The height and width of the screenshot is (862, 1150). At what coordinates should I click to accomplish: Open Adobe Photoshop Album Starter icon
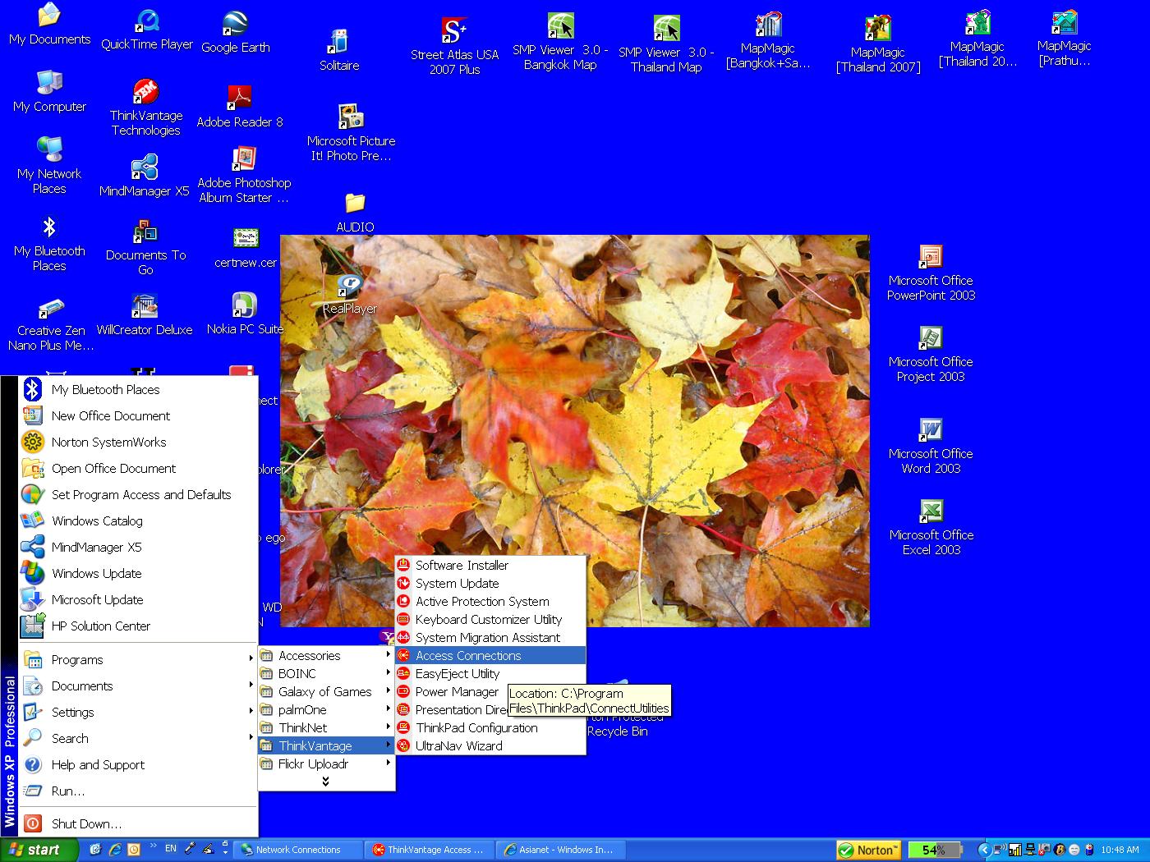[244, 176]
